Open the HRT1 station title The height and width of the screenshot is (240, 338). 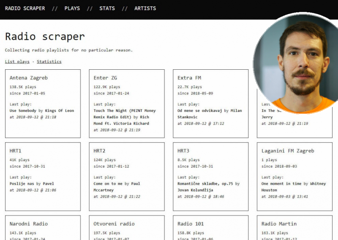tap(15, 151)
